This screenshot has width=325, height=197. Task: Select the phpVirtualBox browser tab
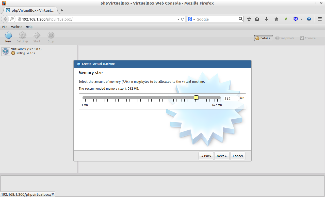[x=30, y=10]
